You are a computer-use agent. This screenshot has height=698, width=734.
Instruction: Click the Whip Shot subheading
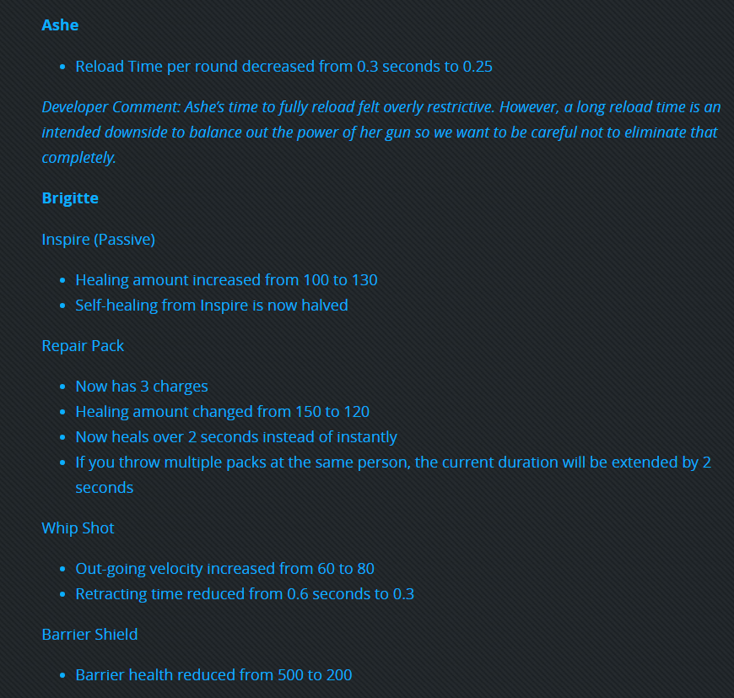point(78,528)
